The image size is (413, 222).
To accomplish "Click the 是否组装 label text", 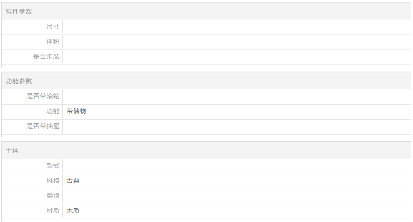I will coord(46,57).
